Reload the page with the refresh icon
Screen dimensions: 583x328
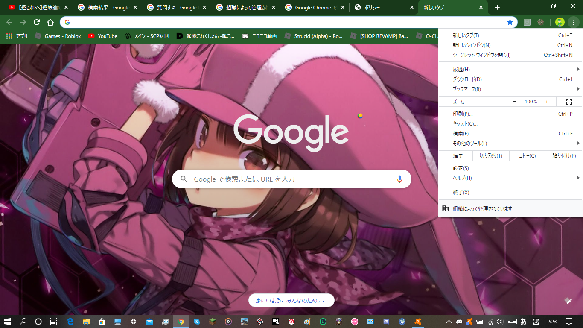coord(37,22)
